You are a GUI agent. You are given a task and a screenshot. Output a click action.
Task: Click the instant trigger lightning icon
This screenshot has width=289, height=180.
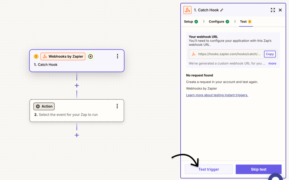click(x=90, y=57)
